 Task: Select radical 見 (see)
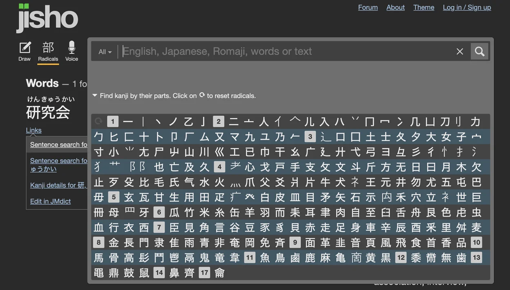189,227
